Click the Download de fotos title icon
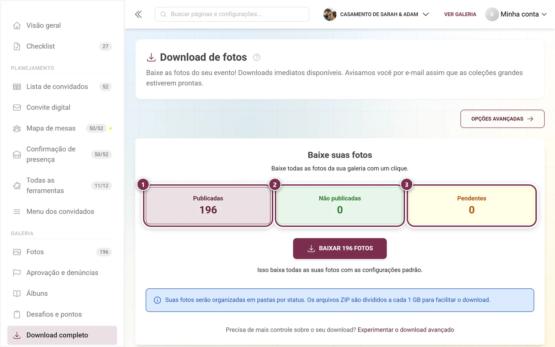Viewport: 555px width, 347px height. tap(151, 57)
